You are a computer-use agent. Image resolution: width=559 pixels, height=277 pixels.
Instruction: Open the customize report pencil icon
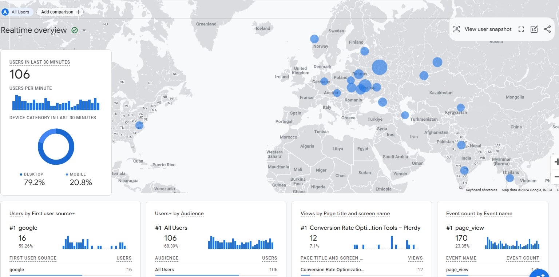[534, 29]
